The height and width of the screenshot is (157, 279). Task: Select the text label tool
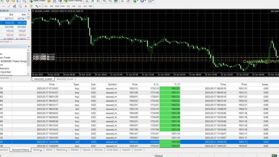[x=31, y=6]
